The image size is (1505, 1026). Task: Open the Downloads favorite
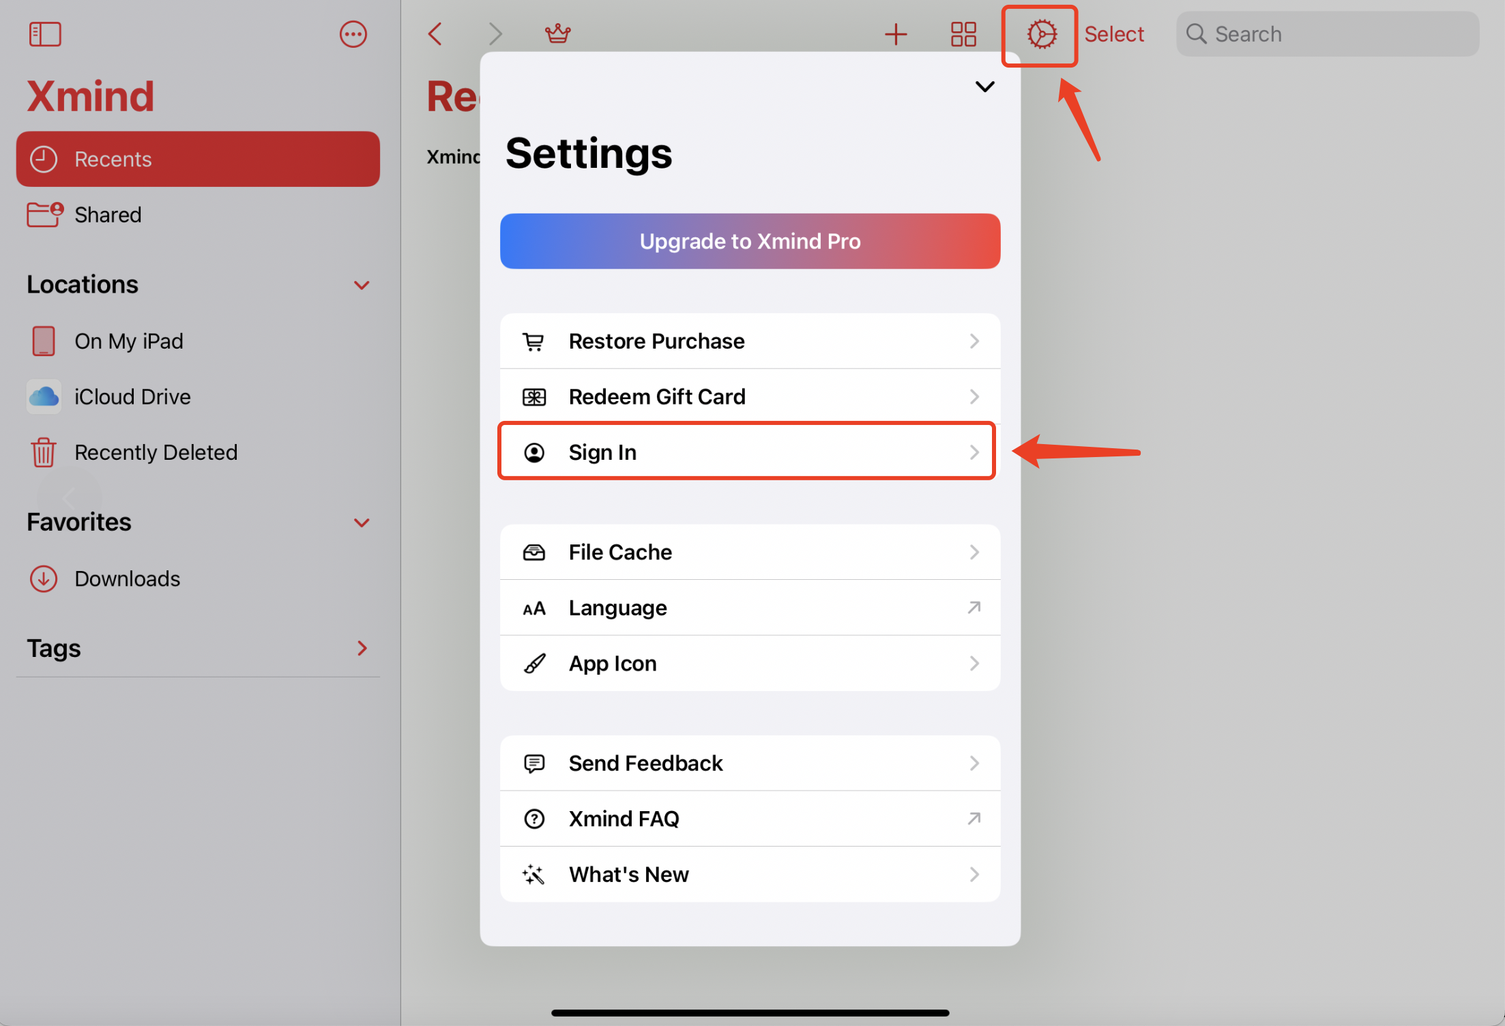[127, 578]
